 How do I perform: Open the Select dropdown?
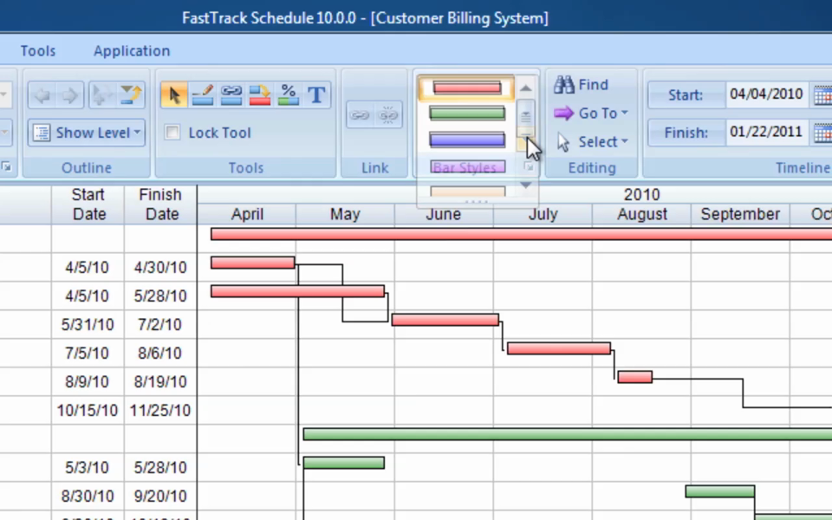click(592, 141)
